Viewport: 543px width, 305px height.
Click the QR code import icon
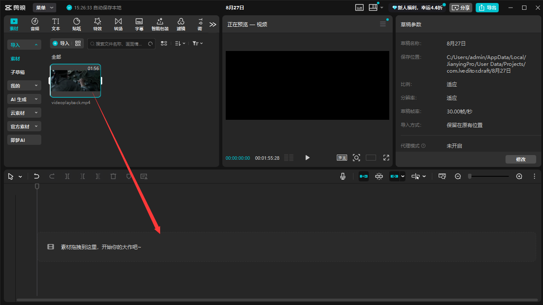pos(78,43)
